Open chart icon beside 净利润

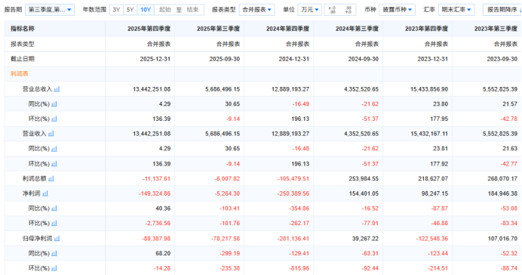pyautogui.click(x=45, y=193)
